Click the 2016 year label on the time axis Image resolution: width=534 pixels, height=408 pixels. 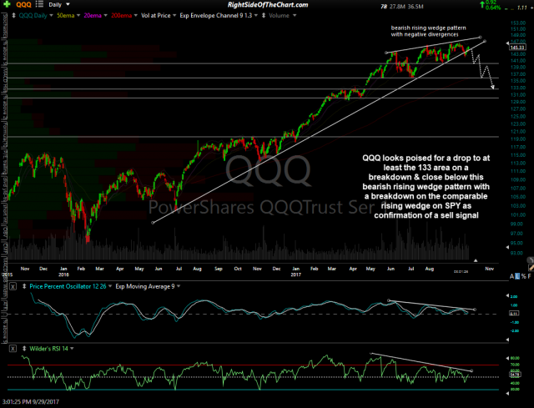tap(63, 275)
